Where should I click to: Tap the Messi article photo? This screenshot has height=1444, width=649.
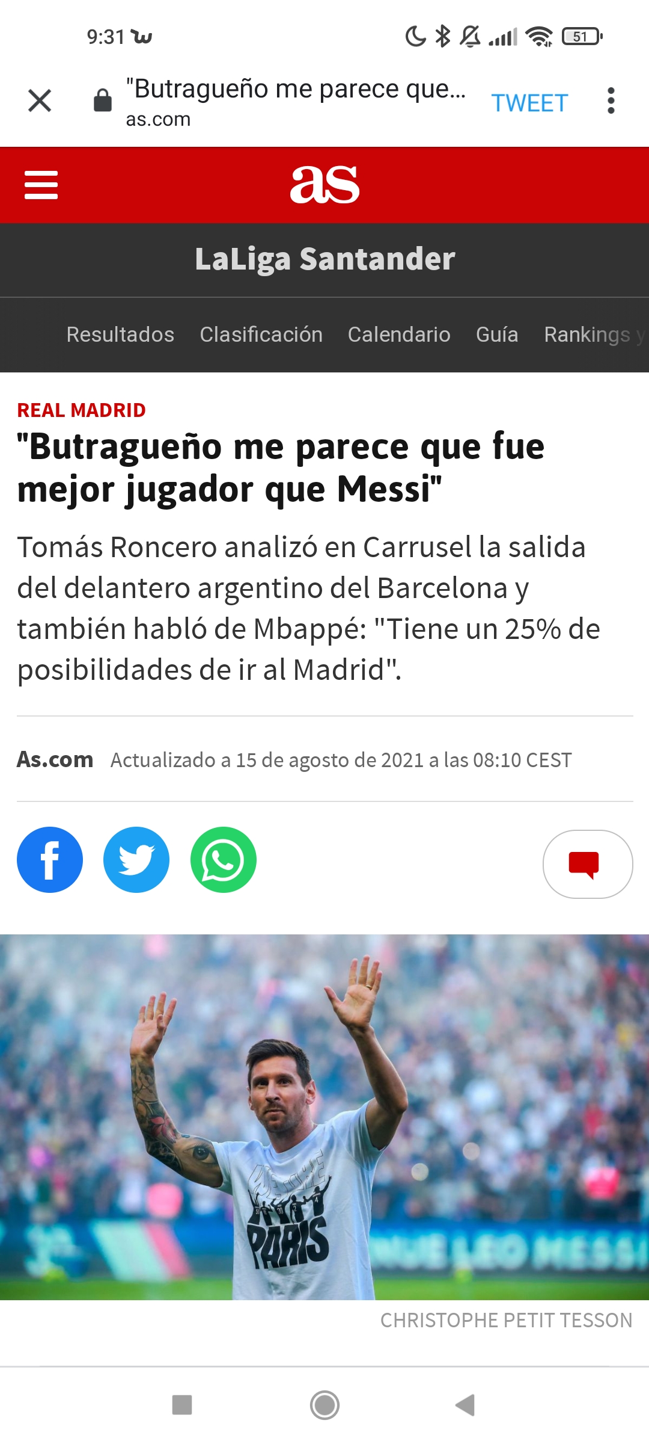[324, 1117]
